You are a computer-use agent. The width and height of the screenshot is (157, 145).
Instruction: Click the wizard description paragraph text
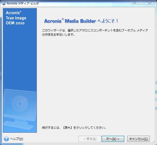95,32
